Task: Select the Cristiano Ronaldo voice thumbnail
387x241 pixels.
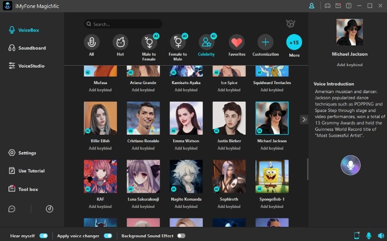Action: click(143, 118)
